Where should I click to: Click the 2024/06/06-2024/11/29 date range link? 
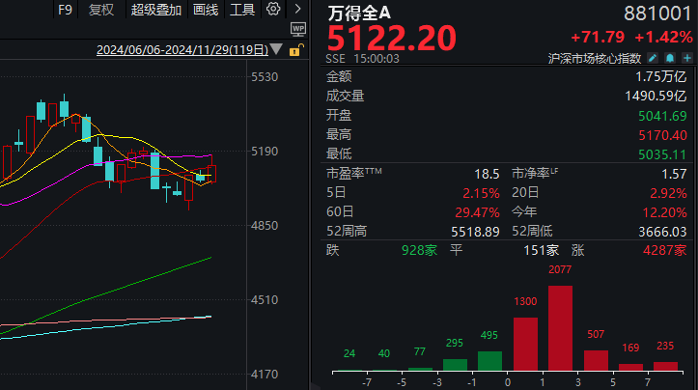tap(182, 50)
